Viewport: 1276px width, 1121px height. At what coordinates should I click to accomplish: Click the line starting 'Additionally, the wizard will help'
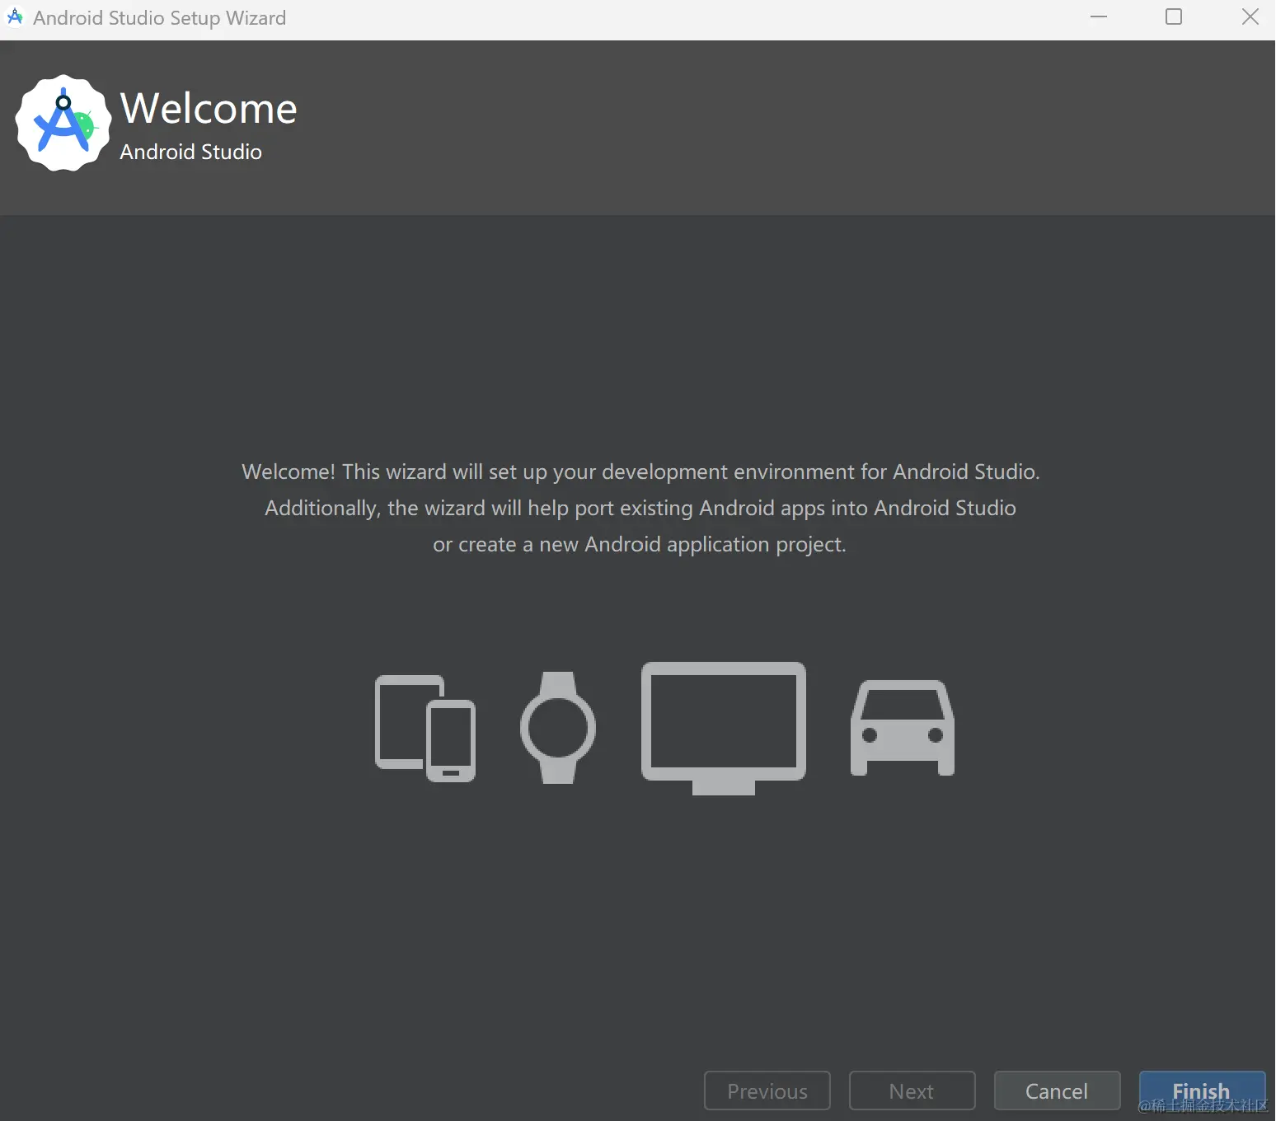(x=640, y=508)
